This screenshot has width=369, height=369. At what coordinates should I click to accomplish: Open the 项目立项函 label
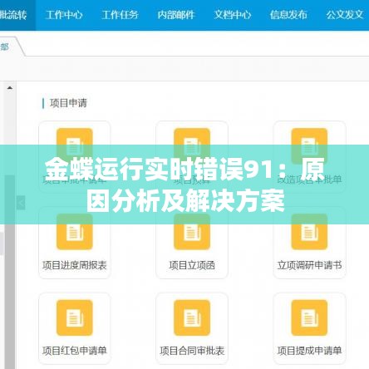click(x=192, y=265)
